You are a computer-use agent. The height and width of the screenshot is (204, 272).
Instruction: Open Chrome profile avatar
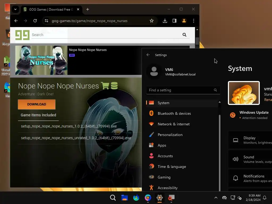(184, 21)
